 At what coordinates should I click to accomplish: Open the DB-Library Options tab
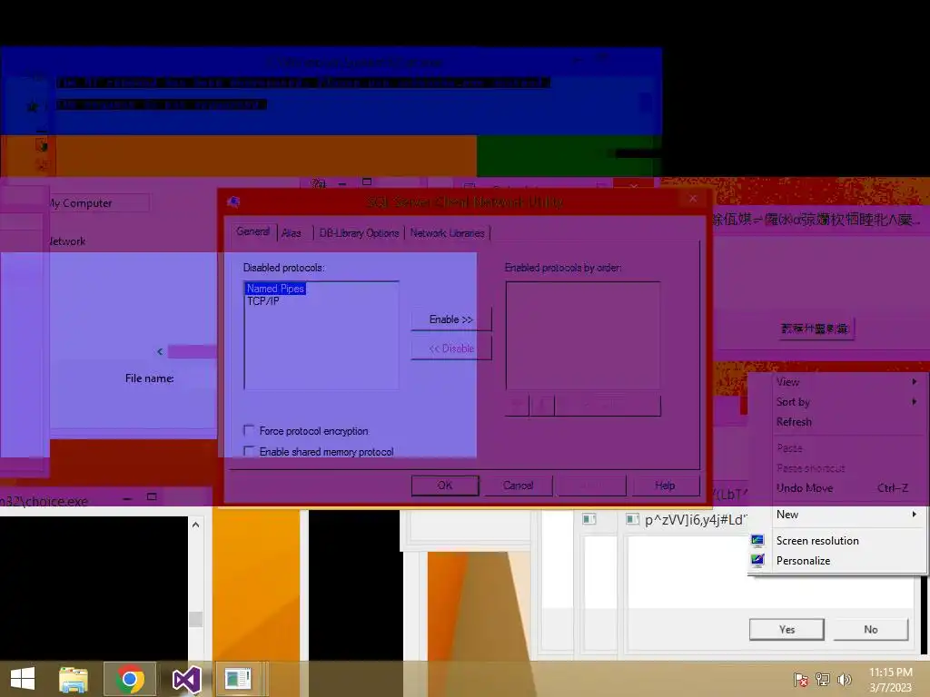[x=359, y=233]
